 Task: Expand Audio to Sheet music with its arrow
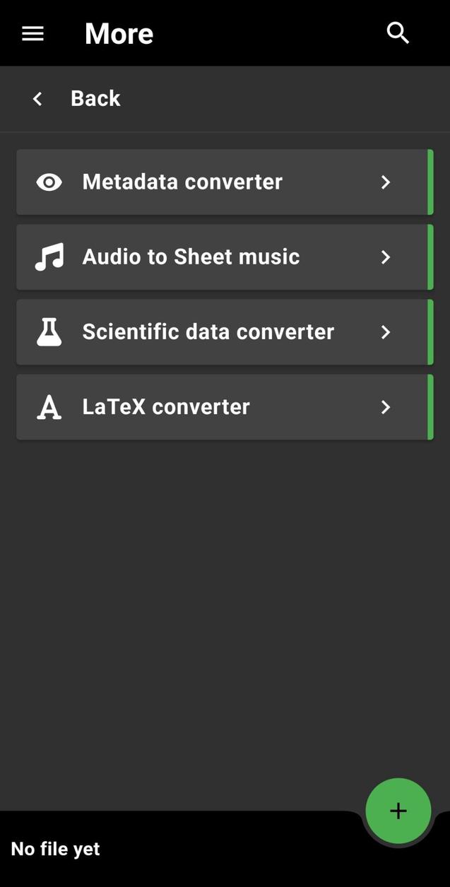tap(386, 256)
